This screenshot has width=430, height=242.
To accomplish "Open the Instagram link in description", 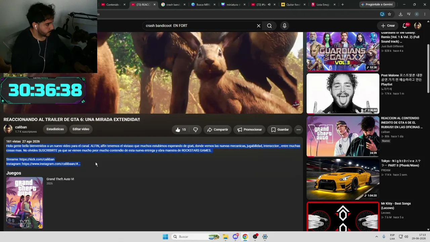I will [x=51, y=164].
